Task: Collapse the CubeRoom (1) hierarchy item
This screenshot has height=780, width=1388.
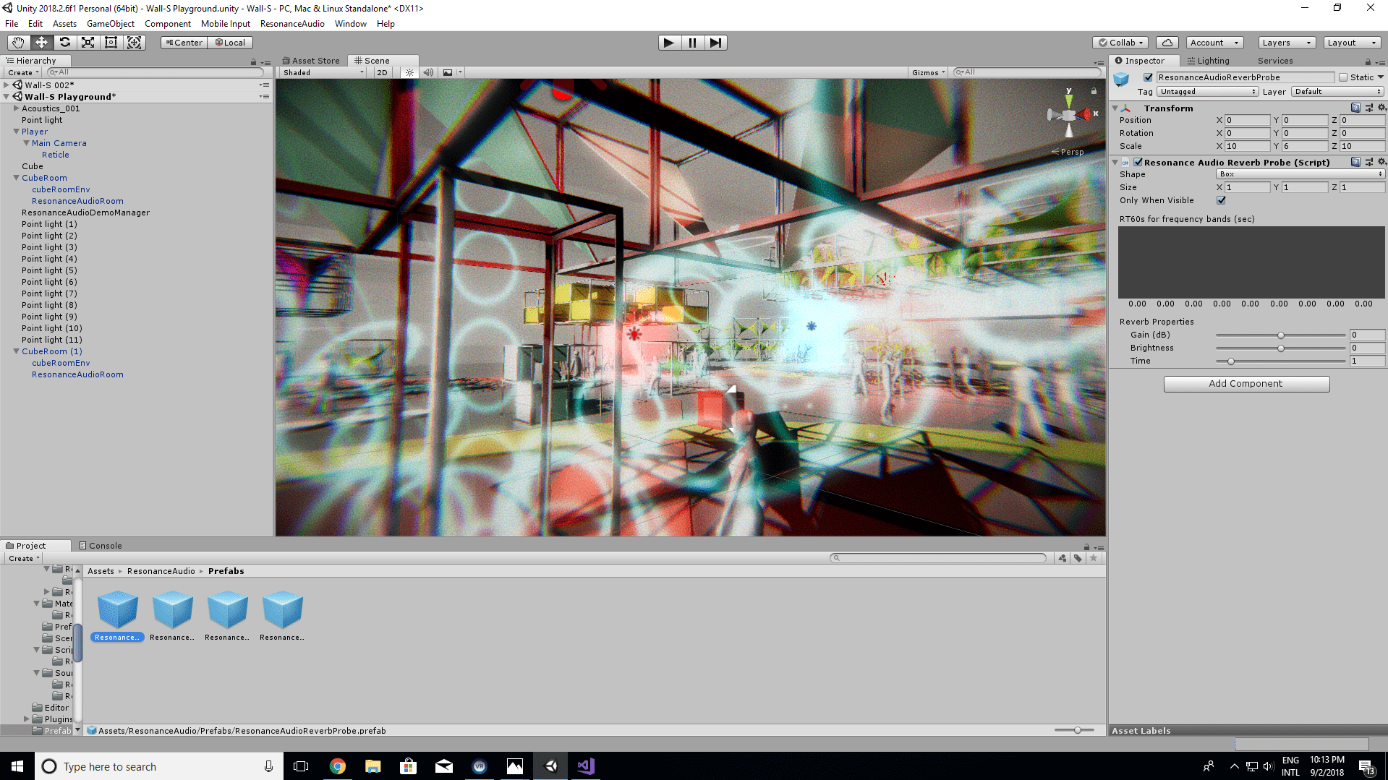Action: tap(16, 351)
